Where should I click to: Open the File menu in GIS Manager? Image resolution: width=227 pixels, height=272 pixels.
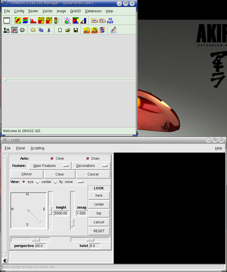click(x=7, y=11)
